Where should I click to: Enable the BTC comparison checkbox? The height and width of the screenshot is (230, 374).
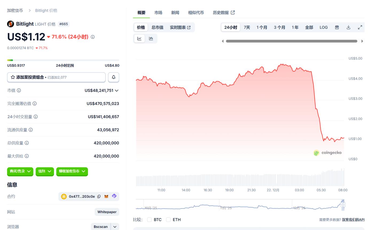[149, 220]
